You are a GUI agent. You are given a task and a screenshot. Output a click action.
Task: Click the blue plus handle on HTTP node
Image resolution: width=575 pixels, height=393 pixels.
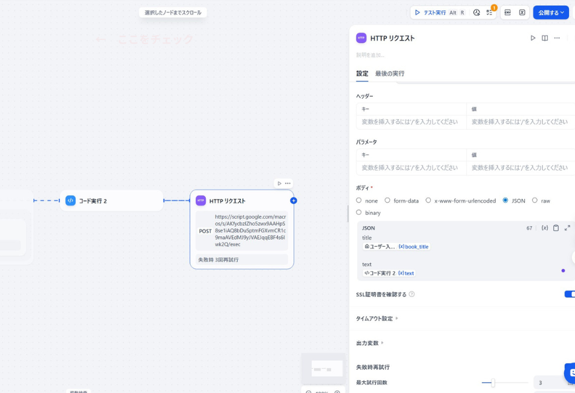point(294,201)
